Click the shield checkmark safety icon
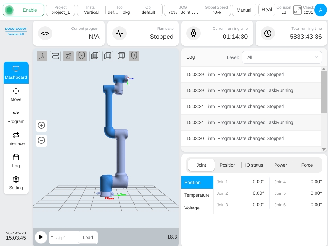The height and width of the screenshot is (246, 328). [82, 56]
